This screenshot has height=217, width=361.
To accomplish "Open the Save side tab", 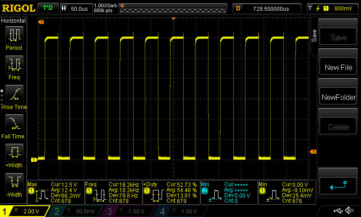I will pyautogui.click(x=314, y=35).
